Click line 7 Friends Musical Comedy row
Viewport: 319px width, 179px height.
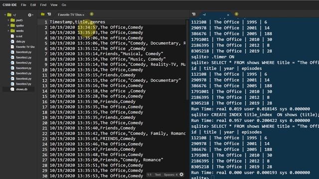[106, 54]
